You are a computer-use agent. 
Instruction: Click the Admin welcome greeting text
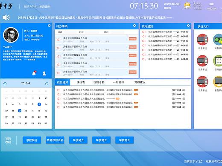[37, 6]
